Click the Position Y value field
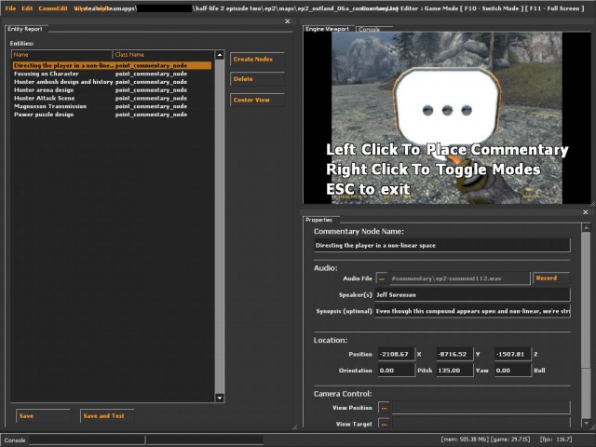Viewport: 596px width, 447px height. click(455, 354)
